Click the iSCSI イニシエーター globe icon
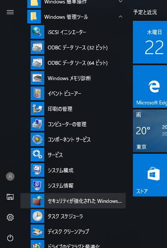The image size is (167, 248). coord(37,32)
